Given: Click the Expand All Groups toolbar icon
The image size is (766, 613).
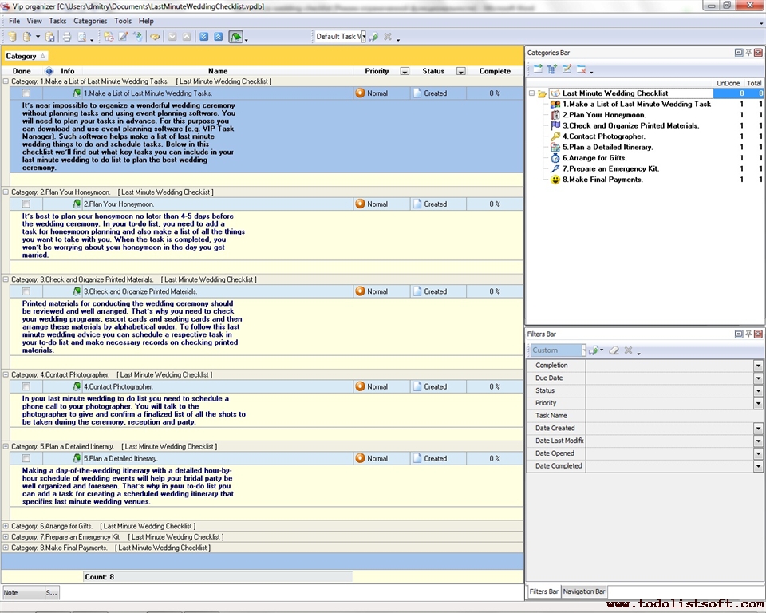Looking at the screenshot, I should coord(204,37).
